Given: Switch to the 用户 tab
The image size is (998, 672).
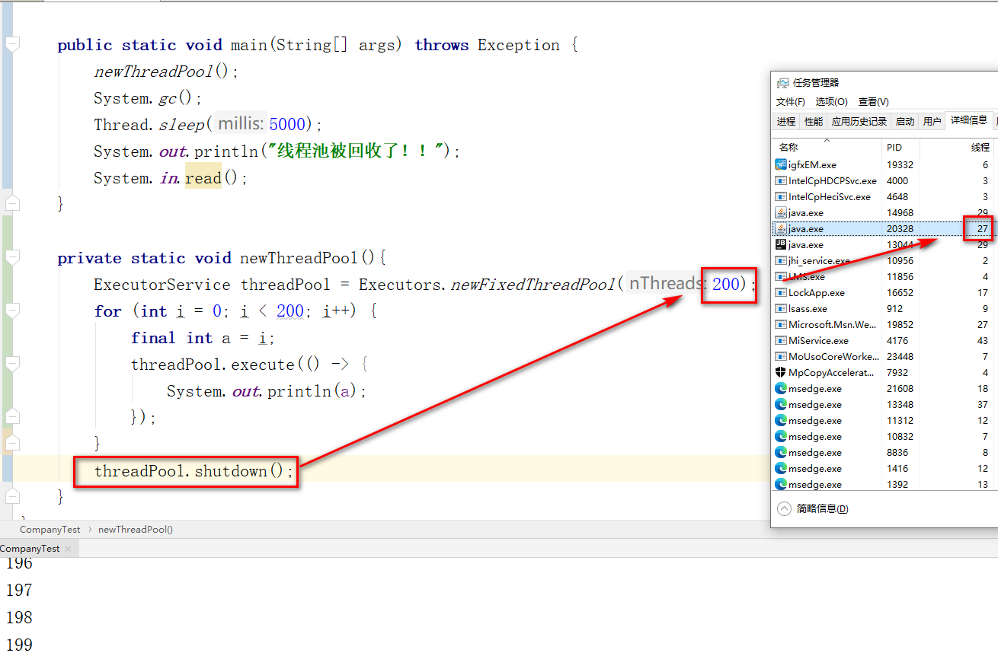Looking at the screenshot, I should point(932,121).
